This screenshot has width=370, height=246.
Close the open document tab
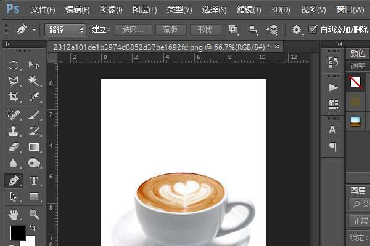click(x=277, y=47)
